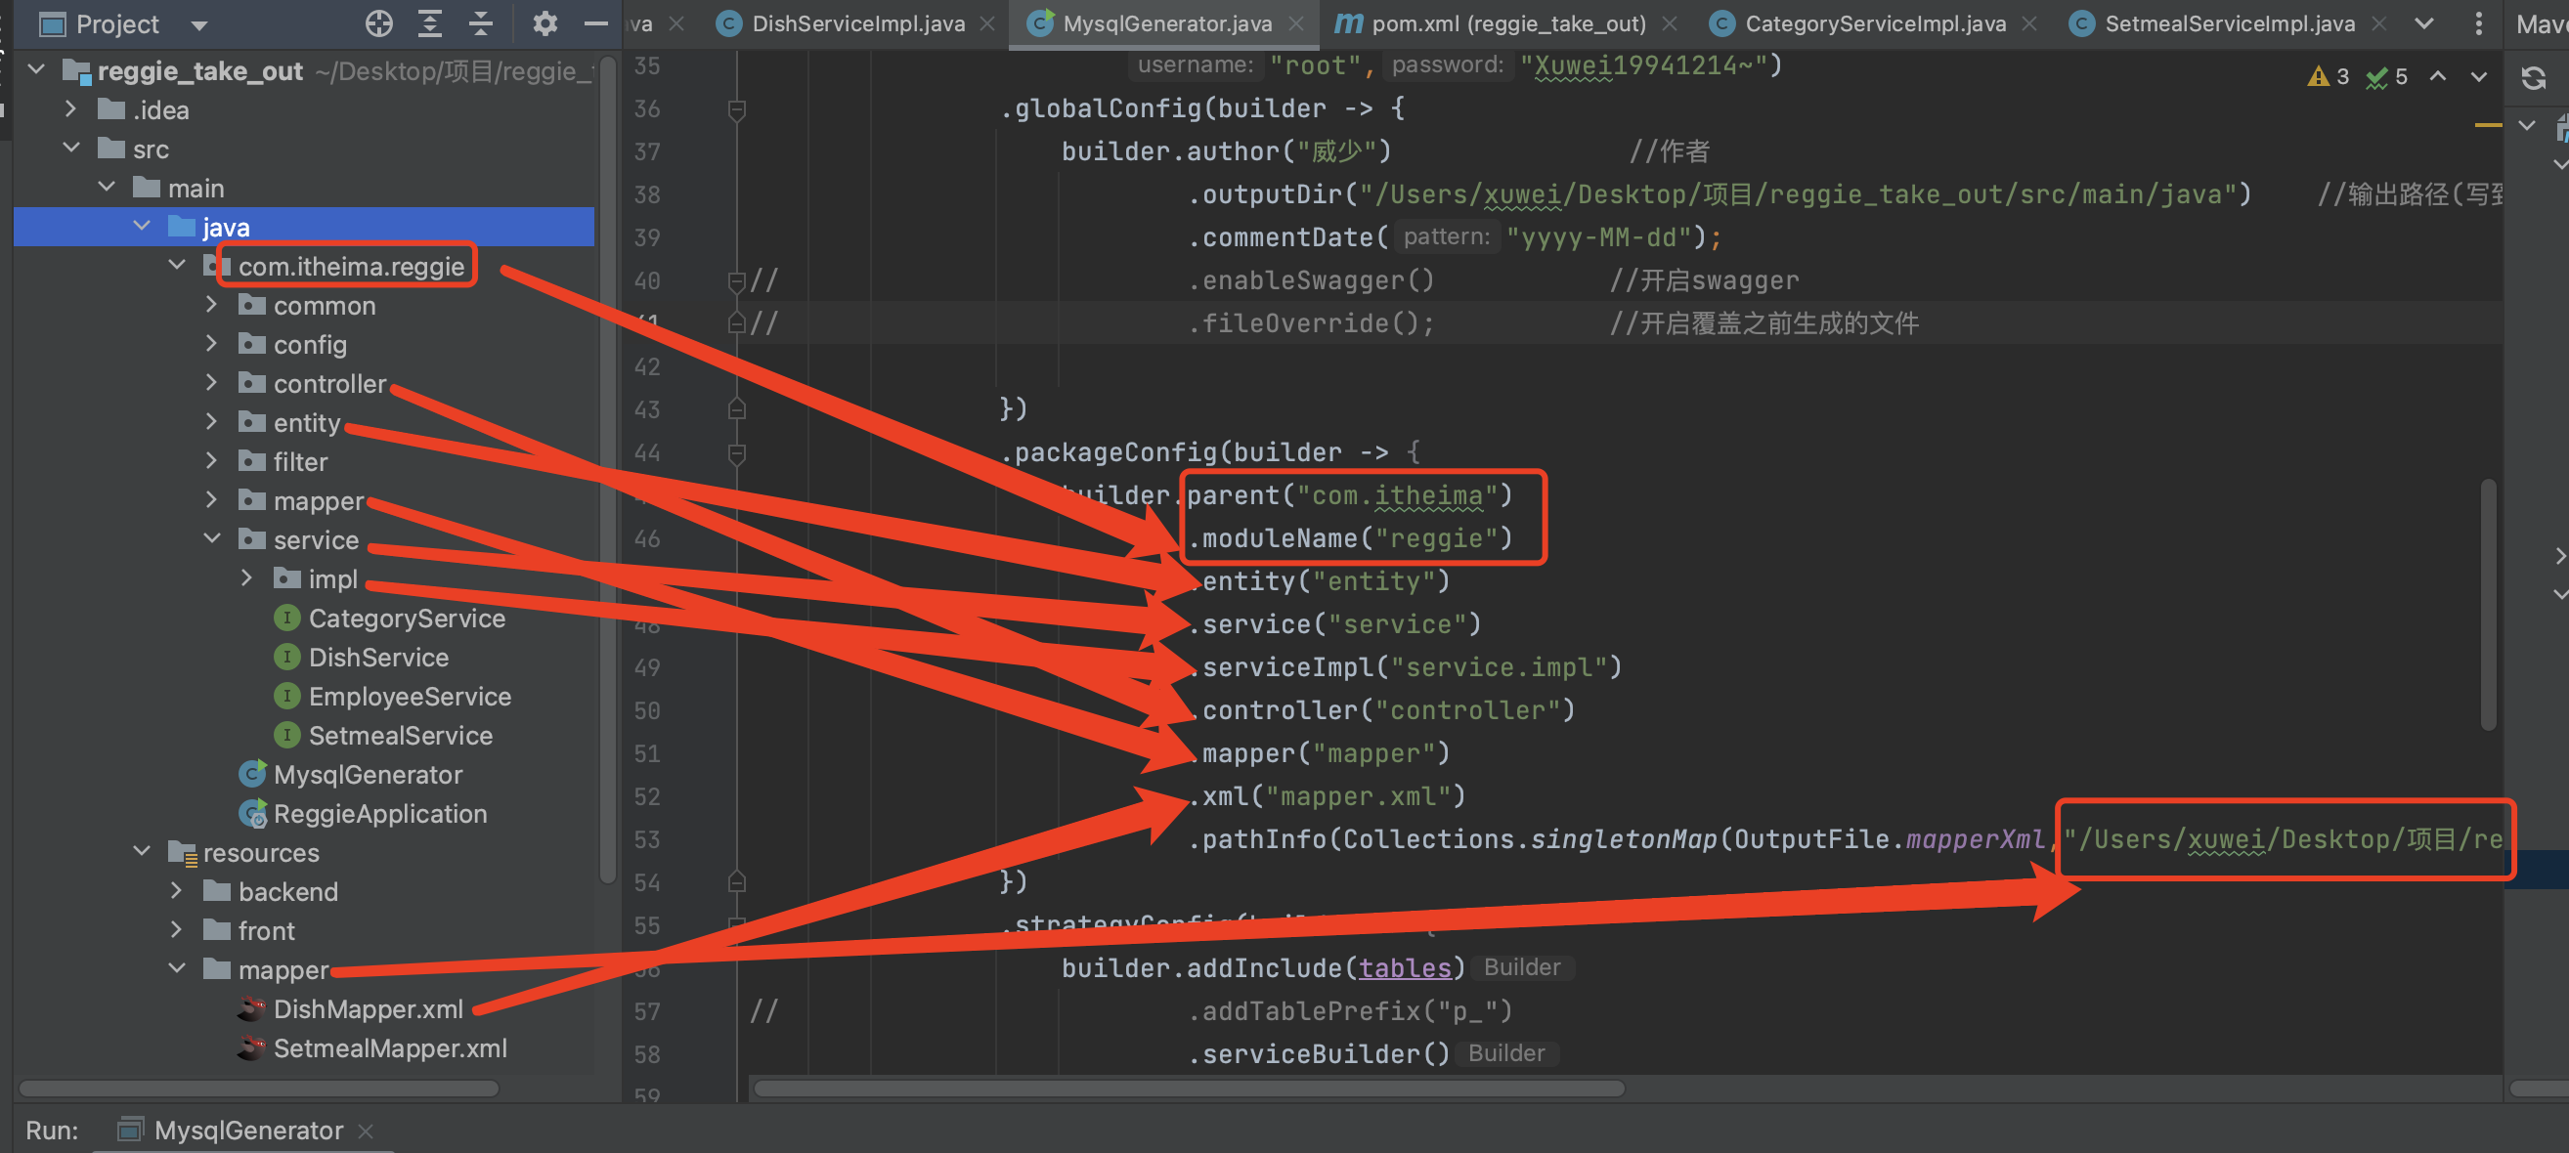Open the Project view dropdown arrow
The image size is (2569, 1153).
(x=198, y=24)
